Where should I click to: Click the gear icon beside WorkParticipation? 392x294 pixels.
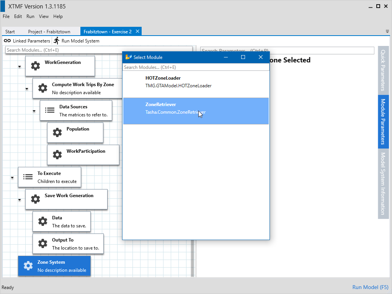(x=57, y=155)
